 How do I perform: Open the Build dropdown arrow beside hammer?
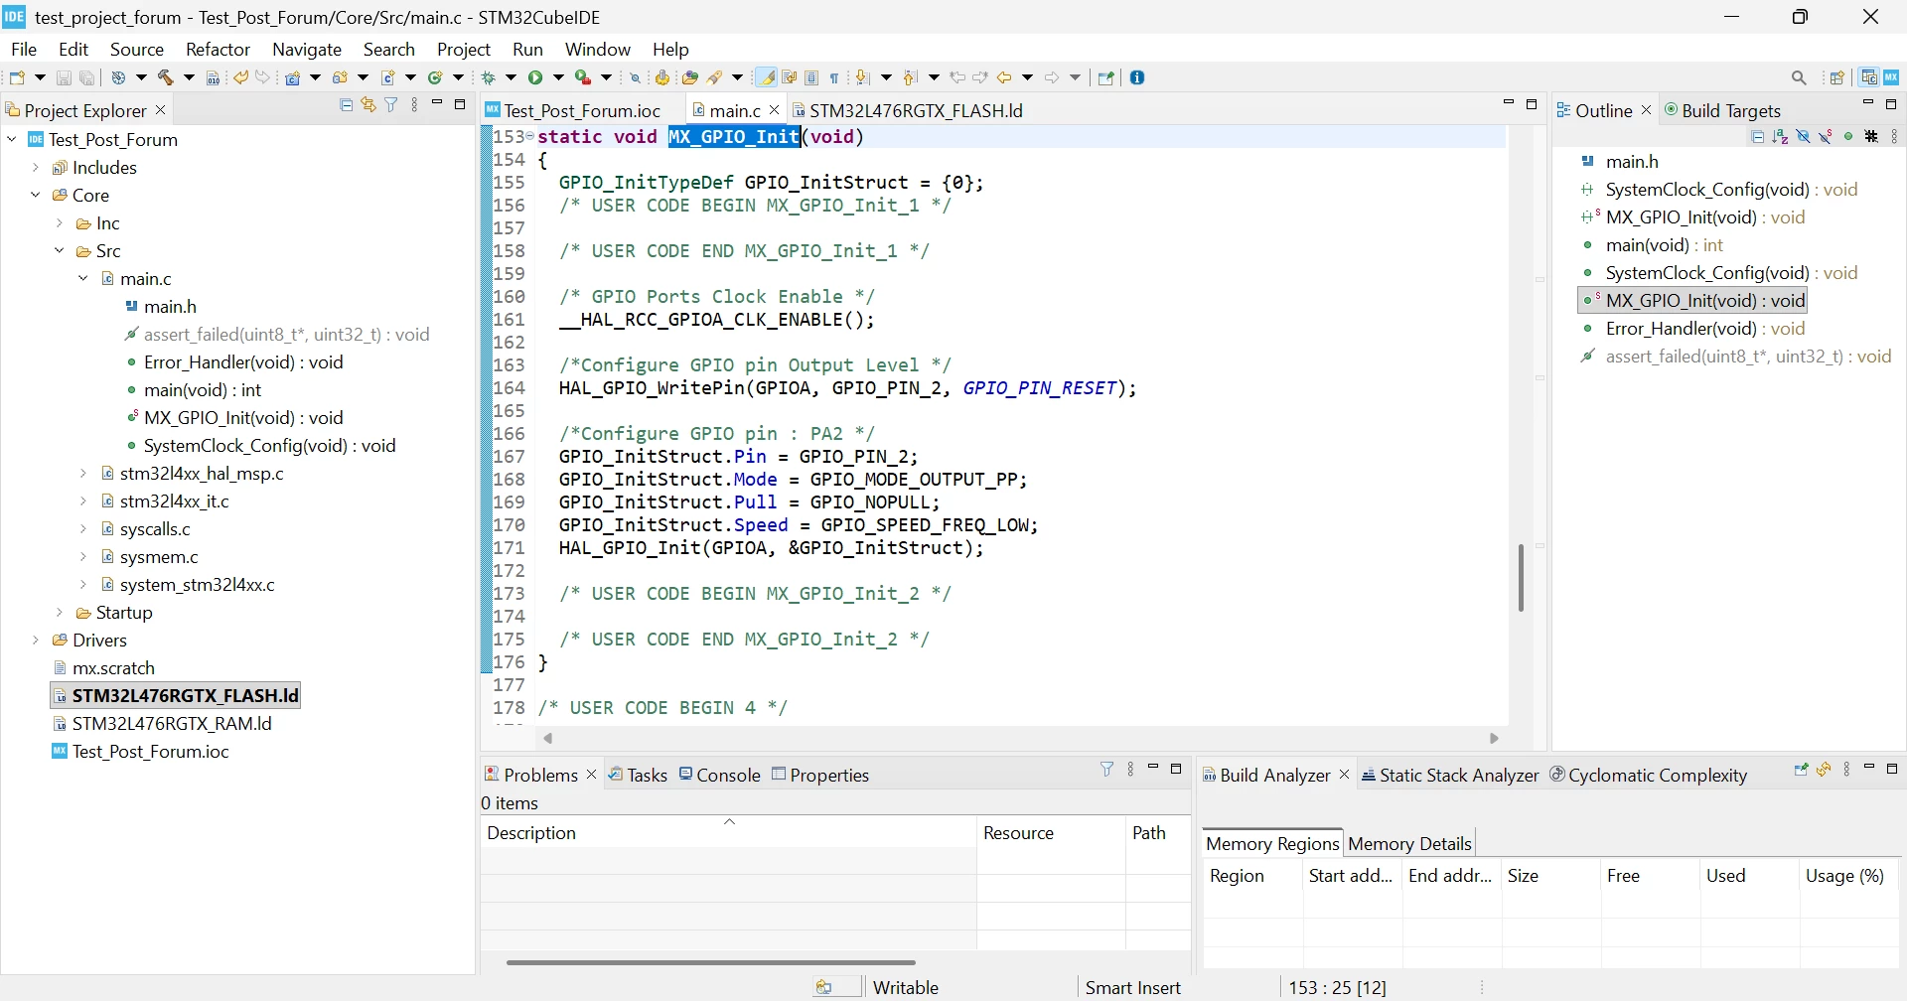click(x=189, y=77)
